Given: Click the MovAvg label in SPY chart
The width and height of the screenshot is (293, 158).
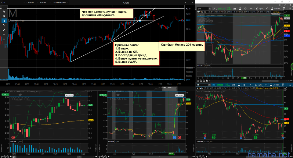Looking at the screenshot, I should coord(277,12).
